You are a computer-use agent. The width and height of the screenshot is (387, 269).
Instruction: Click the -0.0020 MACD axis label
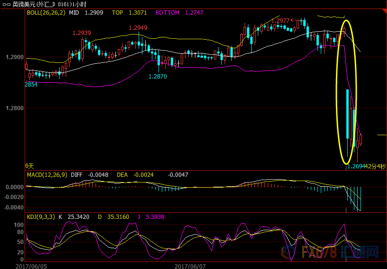(x=14, y=197)
